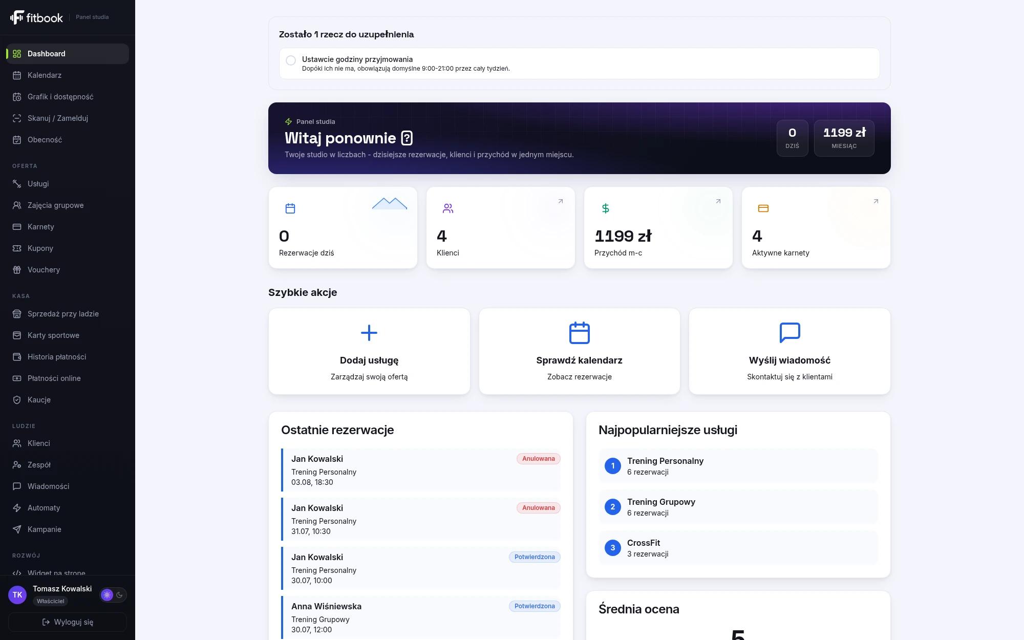
Task: Click the TK user avatar
Action: (17, 595)
